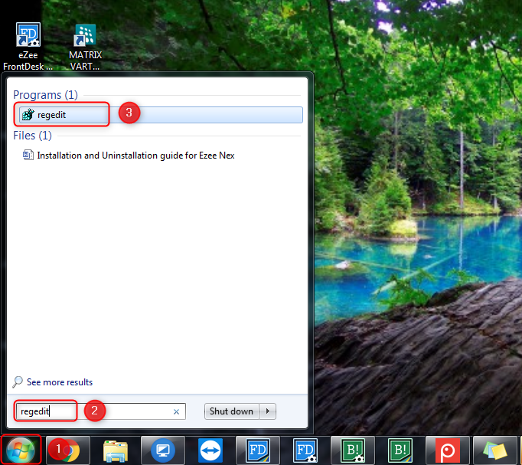Click the Windows Start orb
Image resolution: width=522 pixels, height=465 pixels.
coord(21,450)
